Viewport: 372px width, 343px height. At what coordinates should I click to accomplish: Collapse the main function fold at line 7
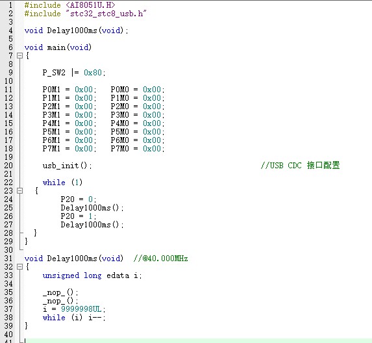pos(19,56)
